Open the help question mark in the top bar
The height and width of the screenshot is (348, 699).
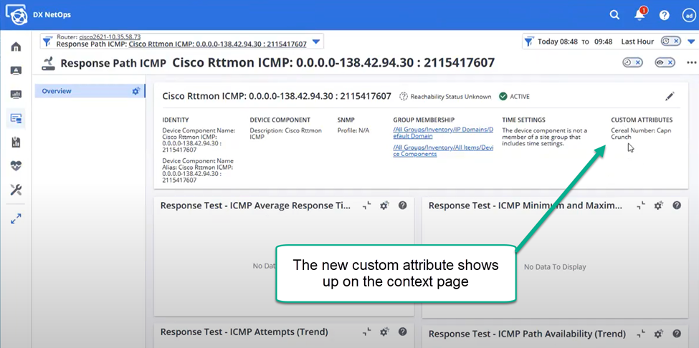point(664,15)
